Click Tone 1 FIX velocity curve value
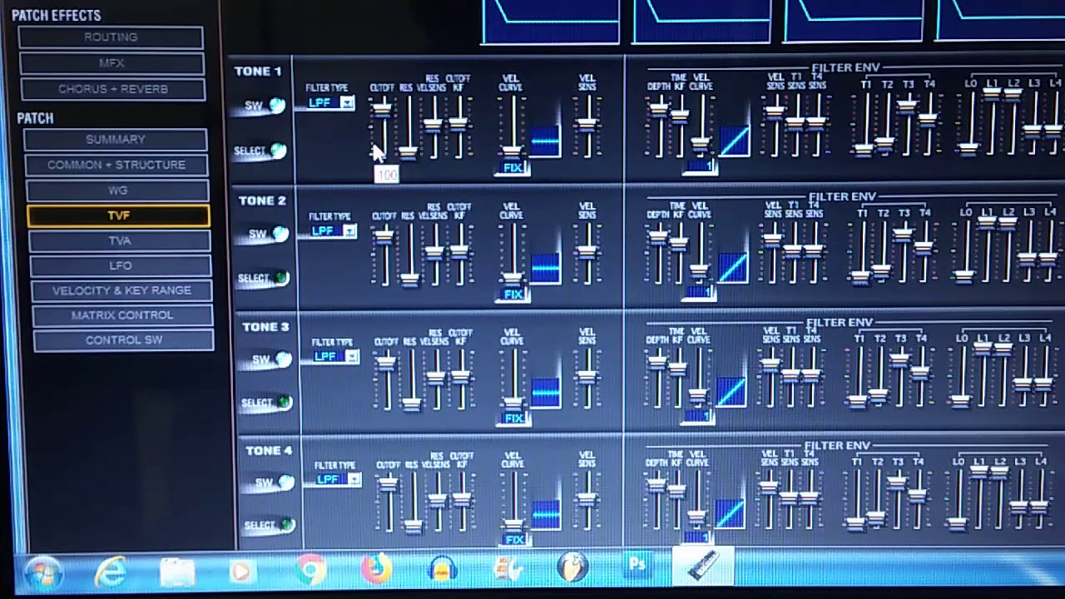1065x599 pixels. tap(513, 168)
